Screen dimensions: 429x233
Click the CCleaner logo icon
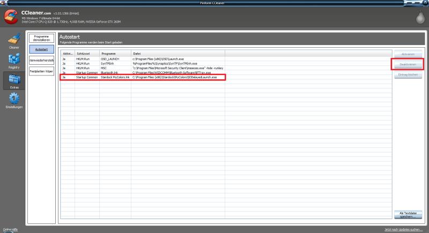[x=11, y=17]
